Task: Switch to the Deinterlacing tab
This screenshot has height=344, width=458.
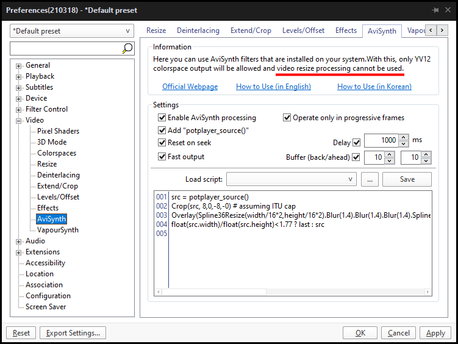Action: point(198,30)
